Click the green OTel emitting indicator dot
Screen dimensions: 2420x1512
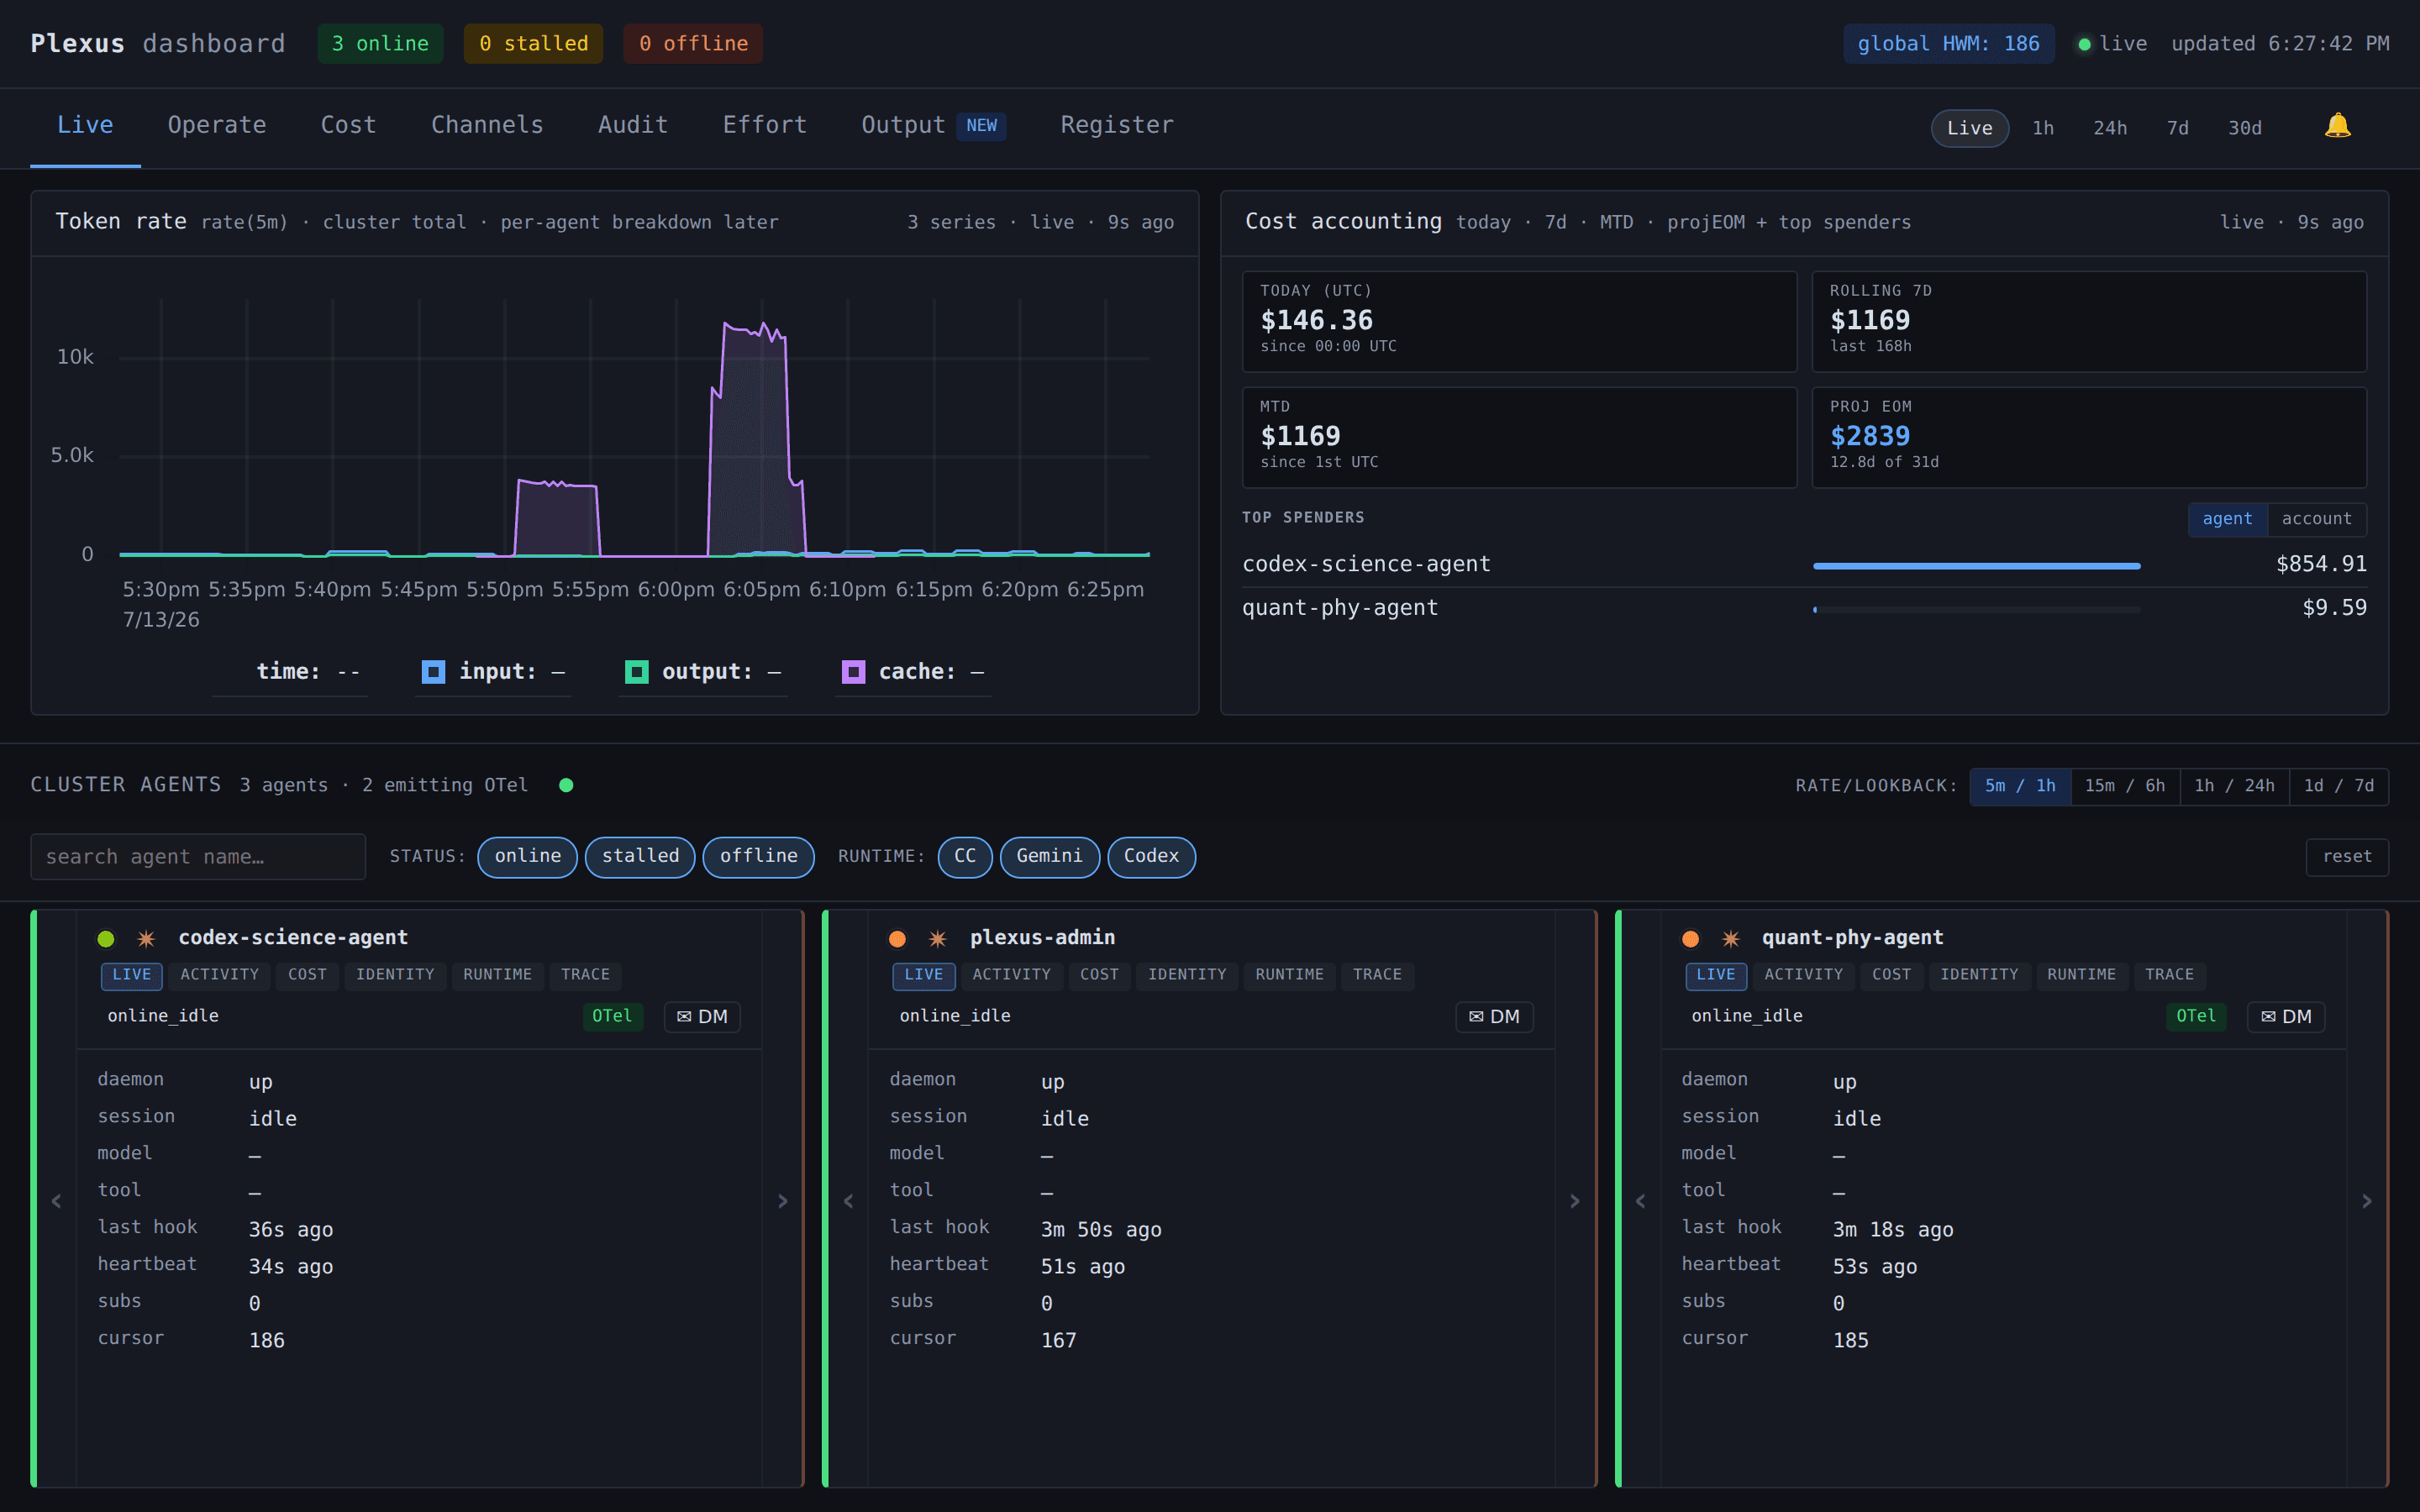(x=566, y=785)
